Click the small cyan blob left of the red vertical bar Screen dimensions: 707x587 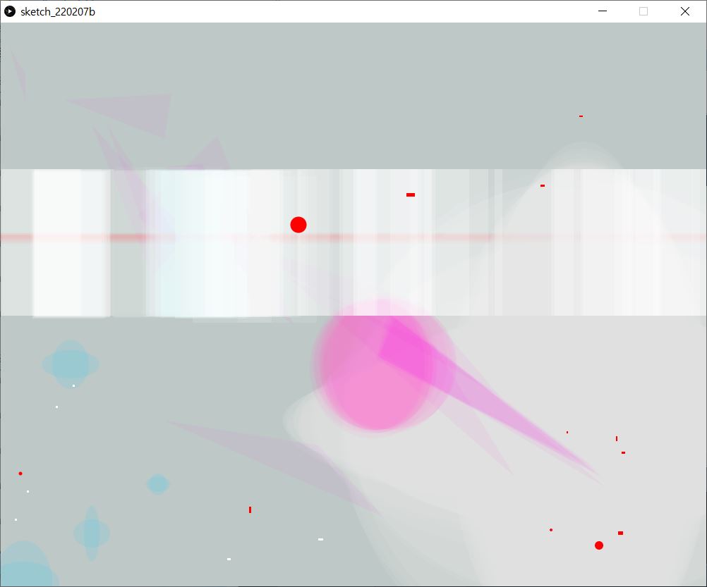point(158,484)
